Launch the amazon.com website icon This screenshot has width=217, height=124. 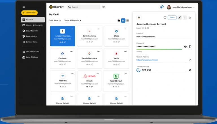pyautogui.click(x=190, y=60)
